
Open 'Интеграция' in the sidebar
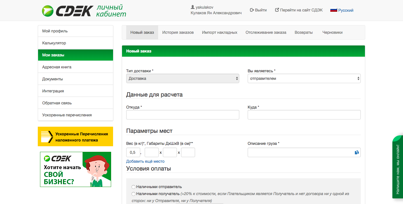pyautogui.click(x=76, y=91)
